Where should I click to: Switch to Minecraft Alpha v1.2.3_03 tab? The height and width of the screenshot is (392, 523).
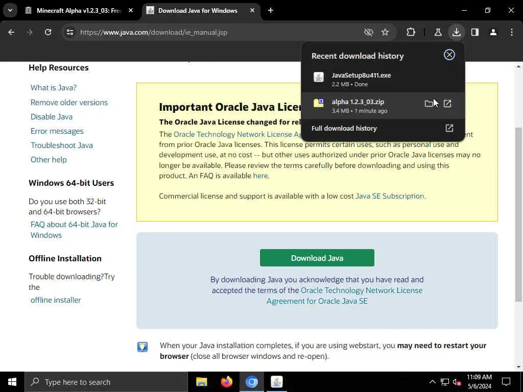point(79,11)
